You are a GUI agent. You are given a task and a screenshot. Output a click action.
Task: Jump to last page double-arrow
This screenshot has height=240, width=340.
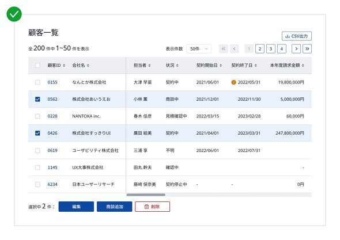coord(307,49)
